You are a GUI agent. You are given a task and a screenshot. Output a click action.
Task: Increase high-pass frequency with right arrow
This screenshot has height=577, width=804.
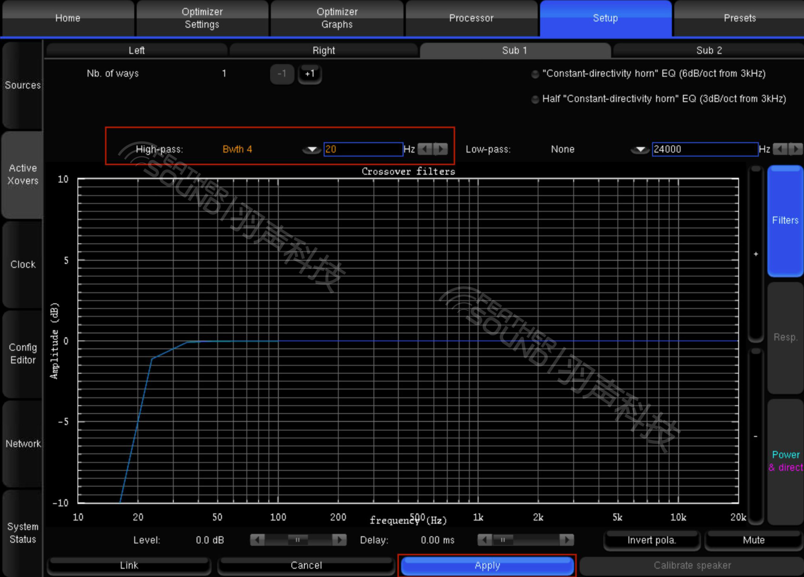(441, 149)
